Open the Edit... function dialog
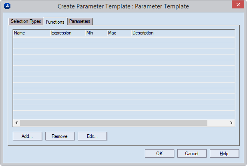247x166 pixels. coord(92,136)
